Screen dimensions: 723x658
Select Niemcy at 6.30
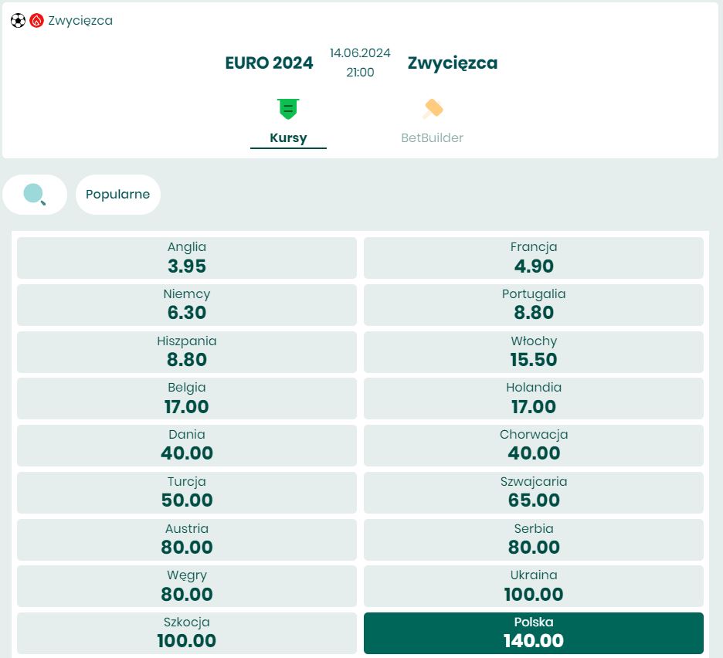coord(187,305)
